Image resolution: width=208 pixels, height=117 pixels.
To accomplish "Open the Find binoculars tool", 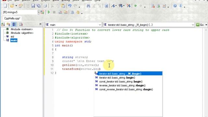I will coord(88,6).
